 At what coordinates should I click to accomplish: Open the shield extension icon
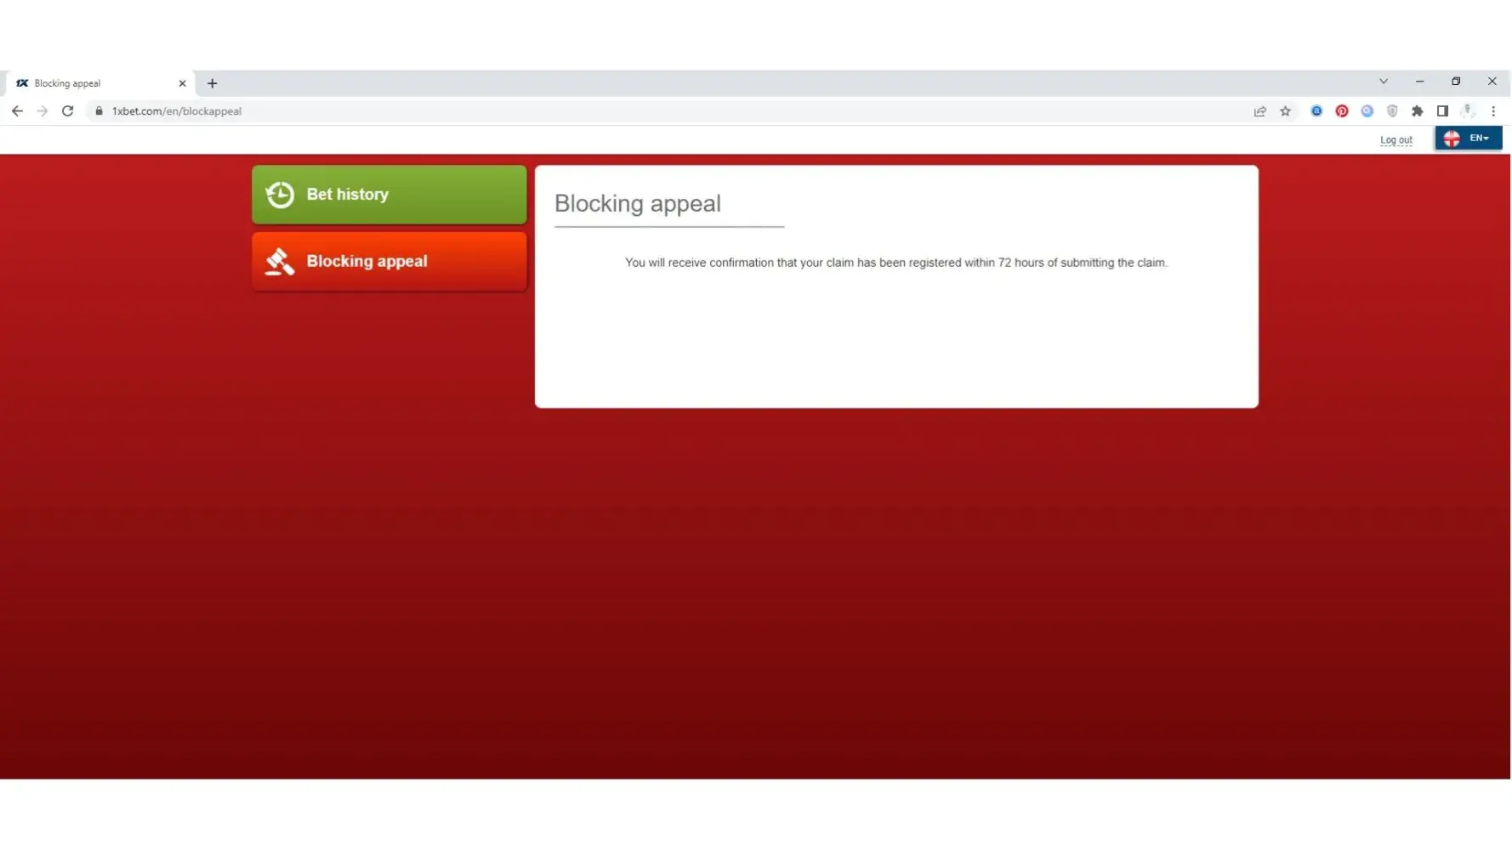point(1391,111)
